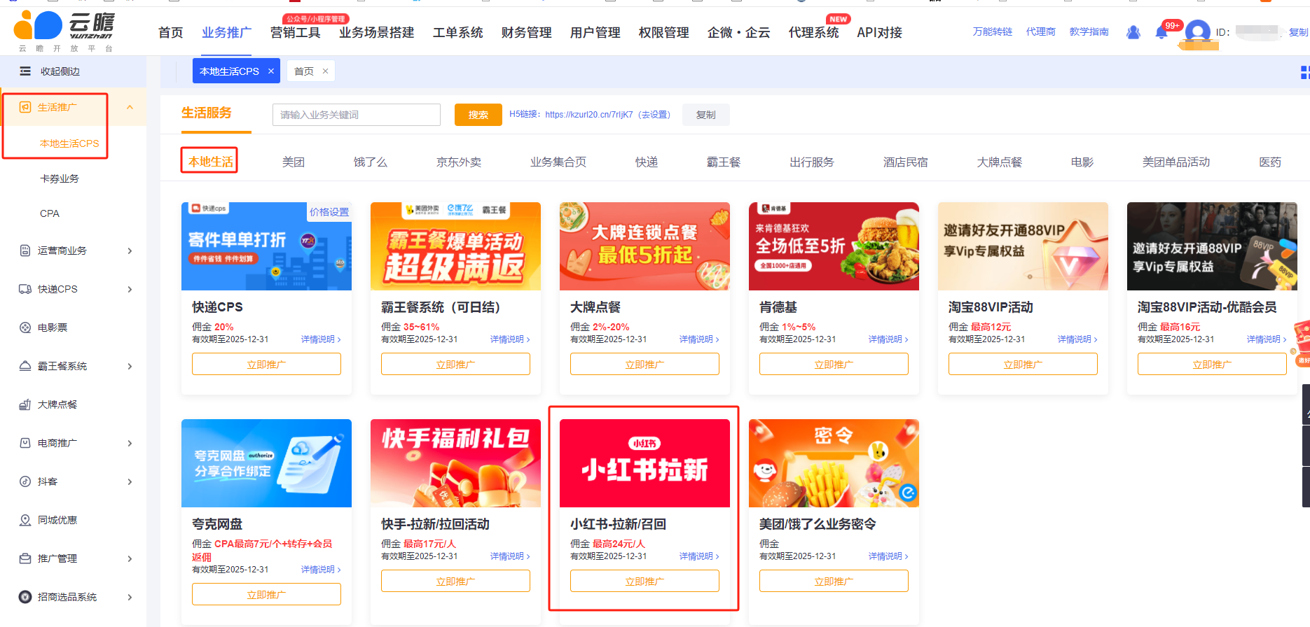Open notifications bell with 99+ badge

[1161, 32]
